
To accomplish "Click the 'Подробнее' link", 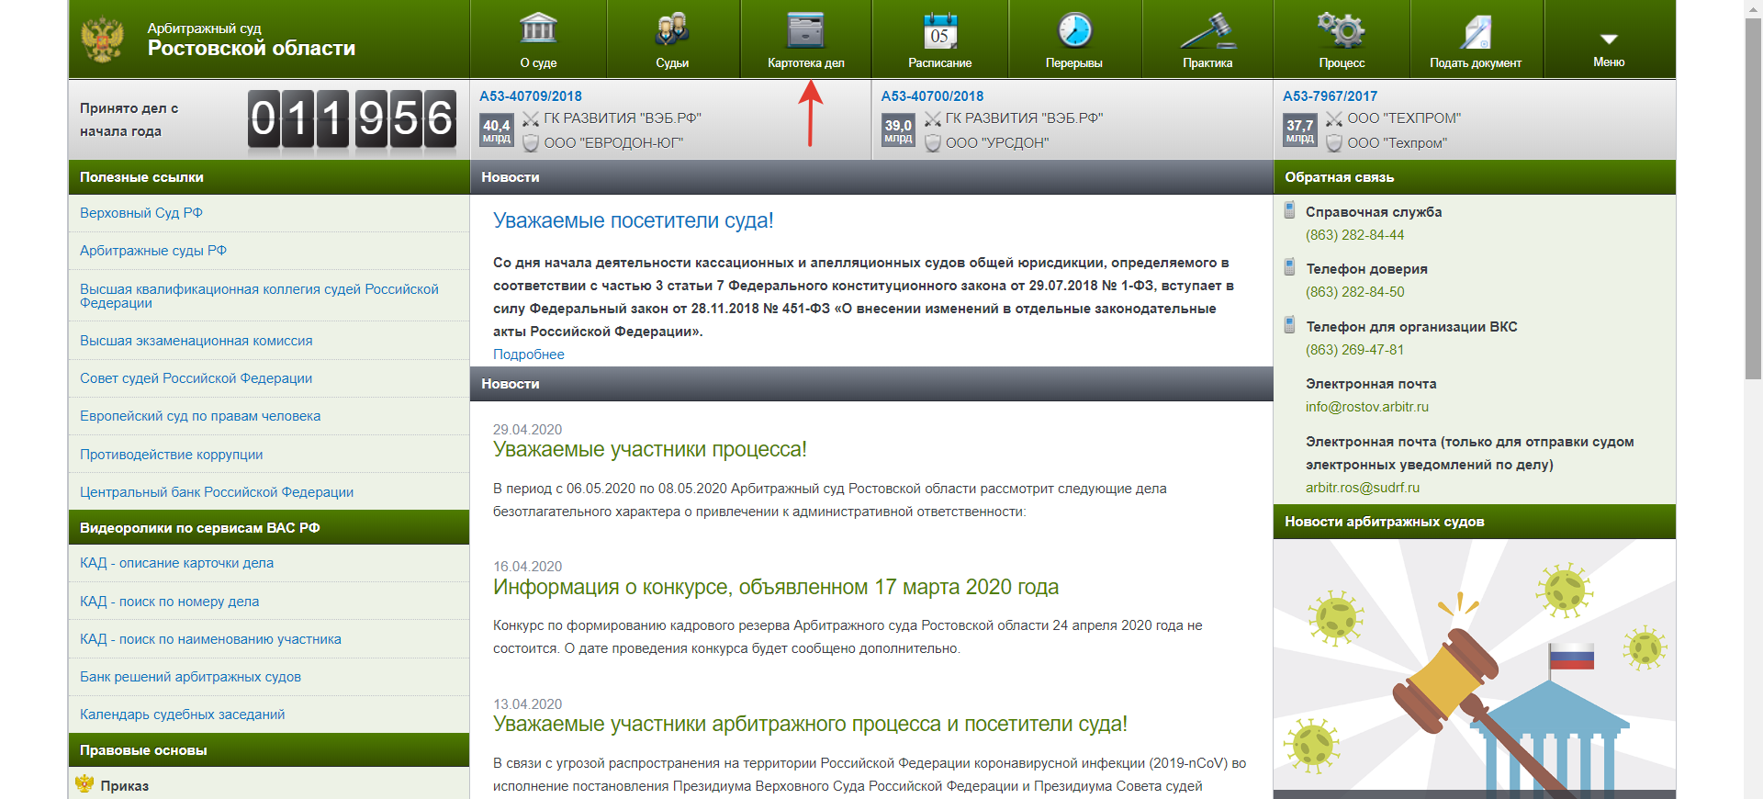I will tap(528, 354).
